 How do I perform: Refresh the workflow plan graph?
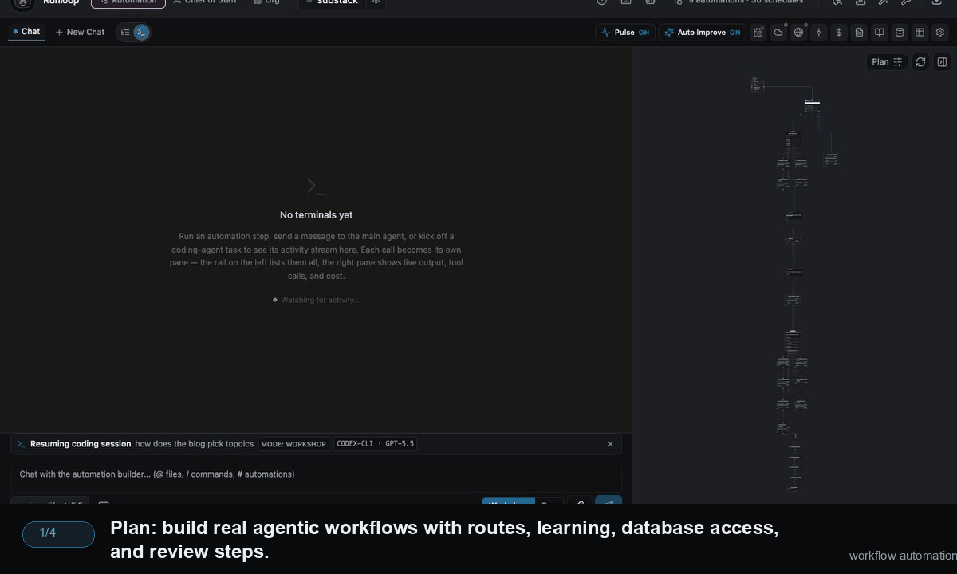(x=920, y=62)
